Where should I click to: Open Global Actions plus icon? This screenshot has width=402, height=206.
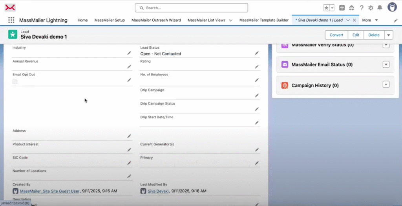tap(342, 8)
